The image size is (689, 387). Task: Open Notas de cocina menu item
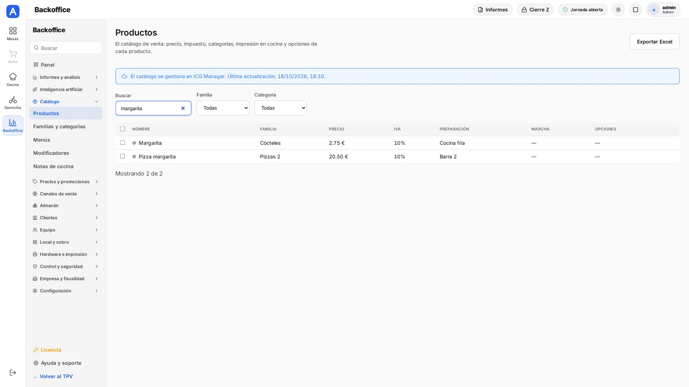[65, 166]
